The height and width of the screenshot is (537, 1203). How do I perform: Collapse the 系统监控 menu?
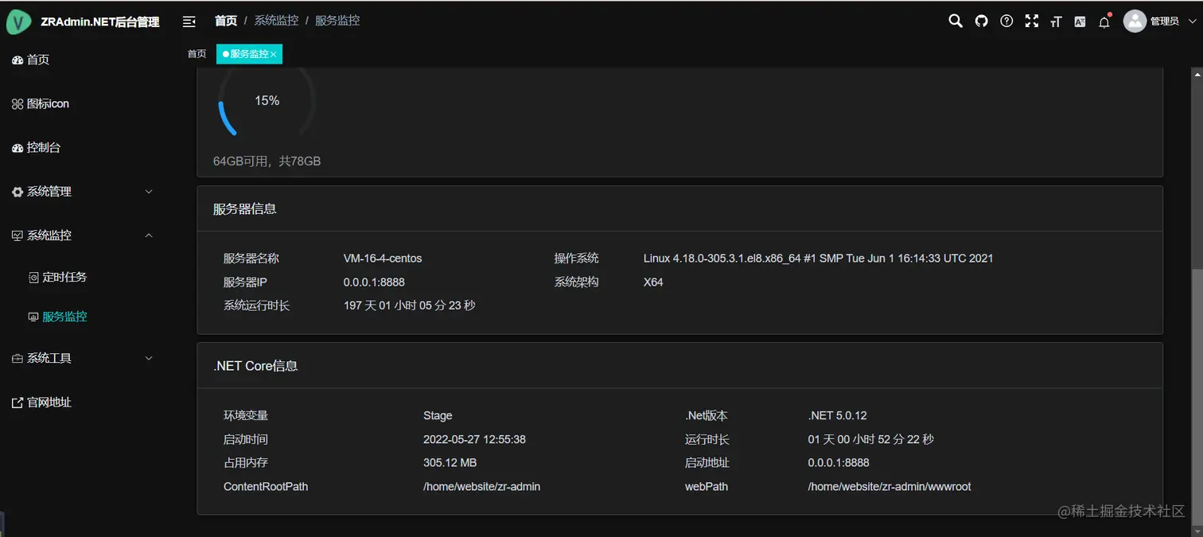click(x=80, y=235)
